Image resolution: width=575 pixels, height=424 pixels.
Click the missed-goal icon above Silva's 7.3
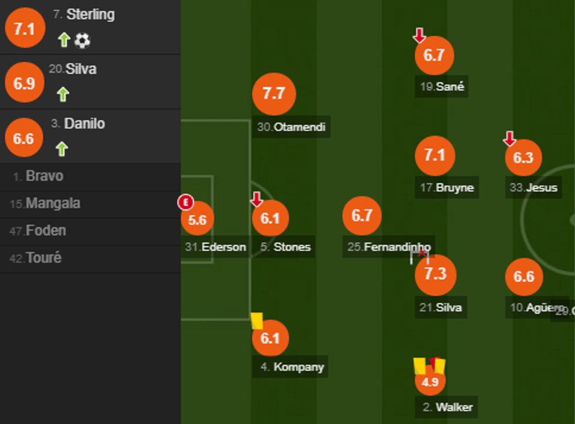pos(420,256)
